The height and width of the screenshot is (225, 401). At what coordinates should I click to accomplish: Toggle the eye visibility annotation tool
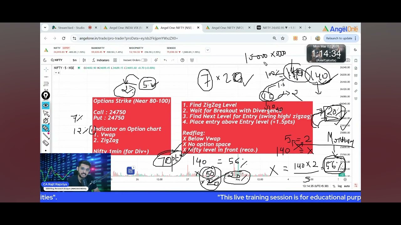[x=46, y=105]
